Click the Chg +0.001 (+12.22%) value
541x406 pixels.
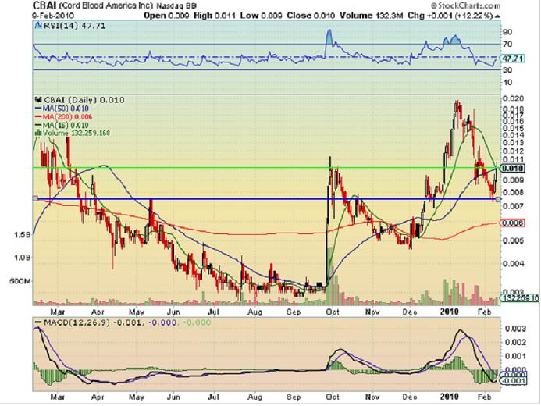[x=450, y=16]
